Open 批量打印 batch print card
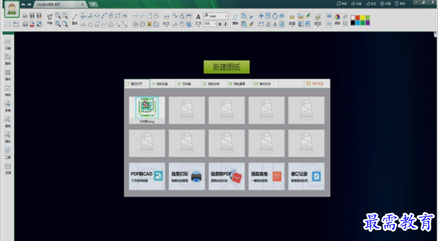438x241 pixels. [186, 176]
